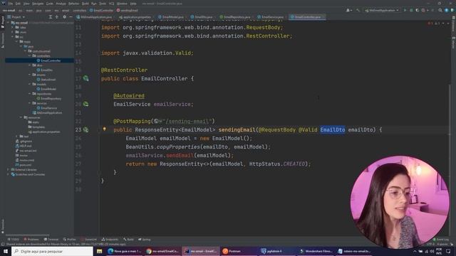Collapse the services folder
The width and height of the screenshot is (456, 256).
[x=30, y=103]
